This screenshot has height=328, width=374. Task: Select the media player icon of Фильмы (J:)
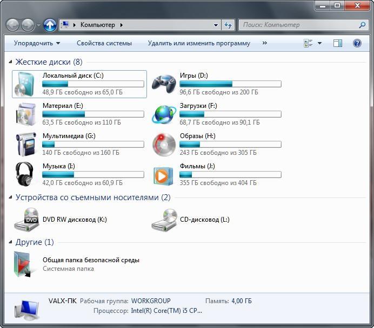[x=163, y=176]
